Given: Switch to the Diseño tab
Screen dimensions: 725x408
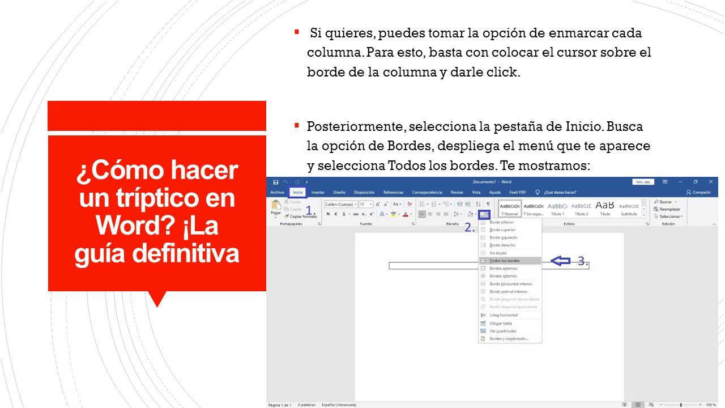Looking at the screenshot, I should 339,193.
